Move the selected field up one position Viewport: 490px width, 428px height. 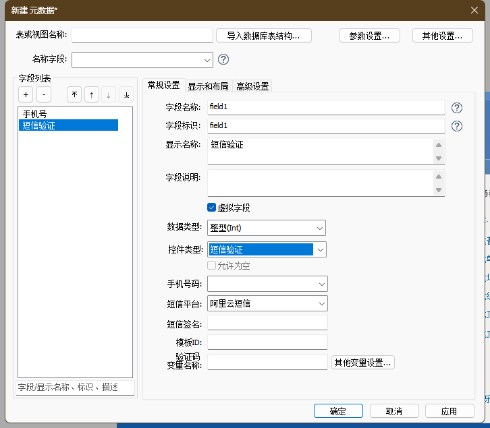click(91, 95)
